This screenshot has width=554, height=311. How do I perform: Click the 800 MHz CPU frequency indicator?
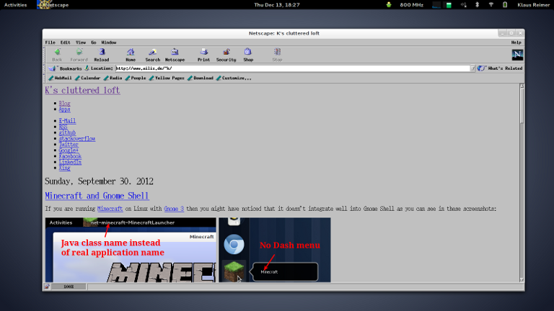(411, 5)
